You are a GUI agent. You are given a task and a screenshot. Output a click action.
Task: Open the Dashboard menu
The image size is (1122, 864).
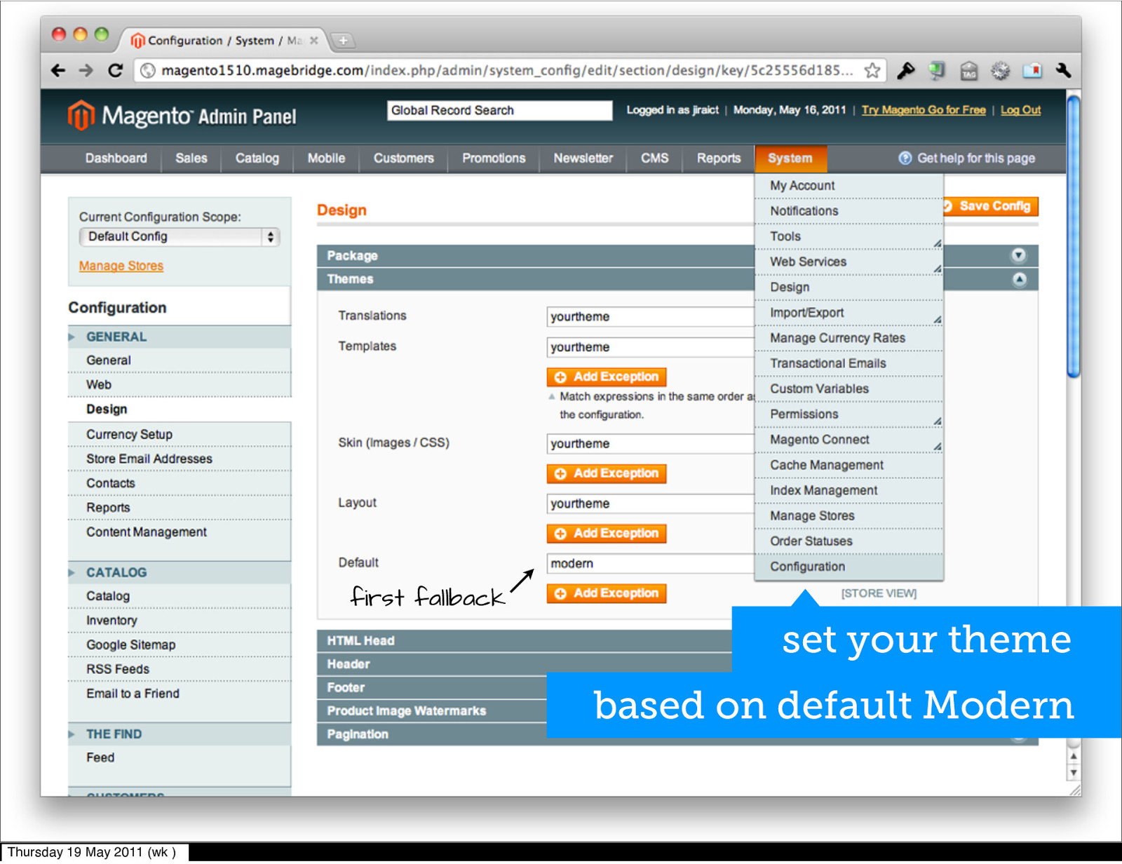click(116, 158)
